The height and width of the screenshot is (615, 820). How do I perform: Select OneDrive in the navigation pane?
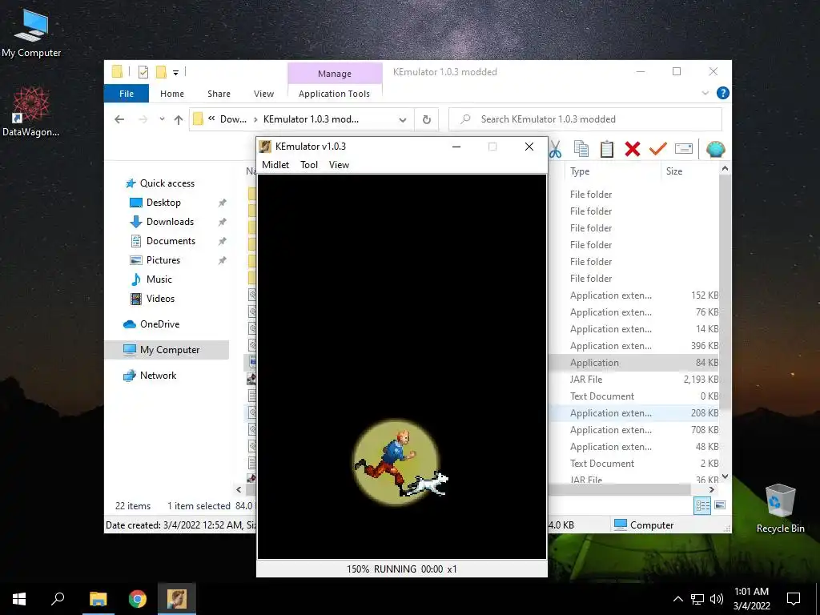160,324
